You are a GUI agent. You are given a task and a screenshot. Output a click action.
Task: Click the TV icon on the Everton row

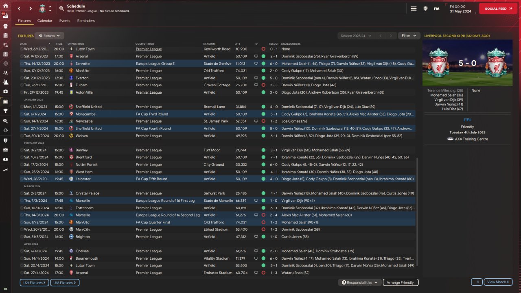256,78
